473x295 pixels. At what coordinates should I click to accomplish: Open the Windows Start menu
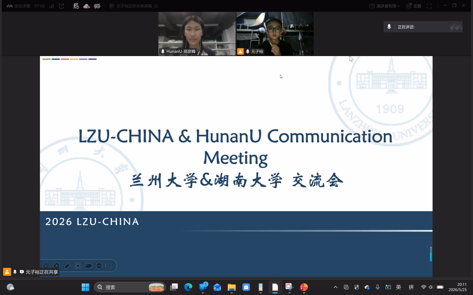[x=85, y=287]
